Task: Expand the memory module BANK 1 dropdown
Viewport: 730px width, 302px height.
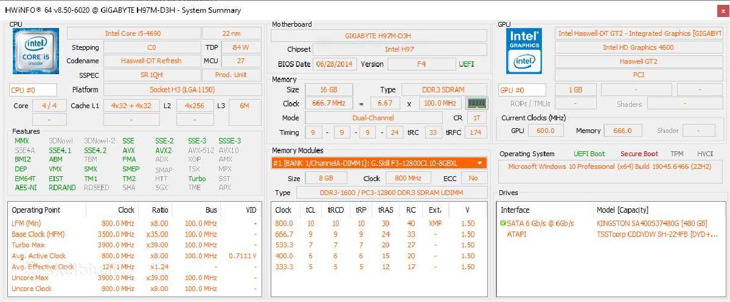Action: tap(481, 163)
